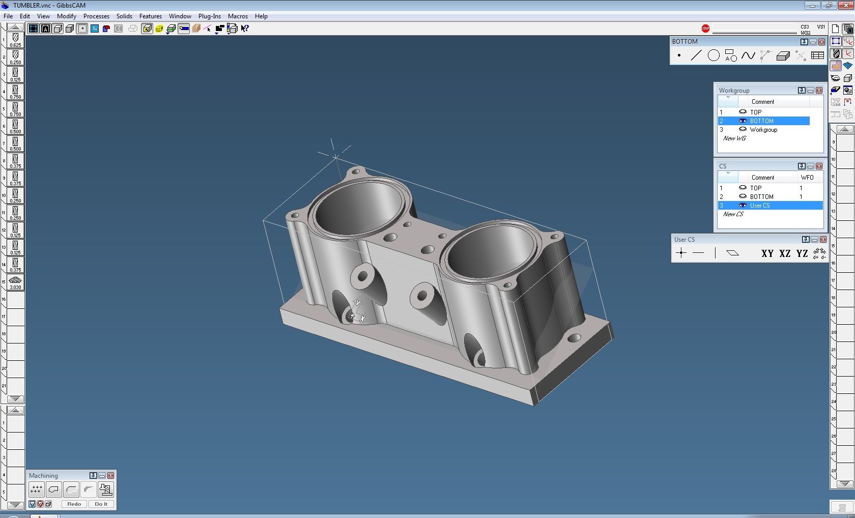Click the holes pattern machining process icon
This screenshot has height=518, width=855.
[x=36, y=490]
